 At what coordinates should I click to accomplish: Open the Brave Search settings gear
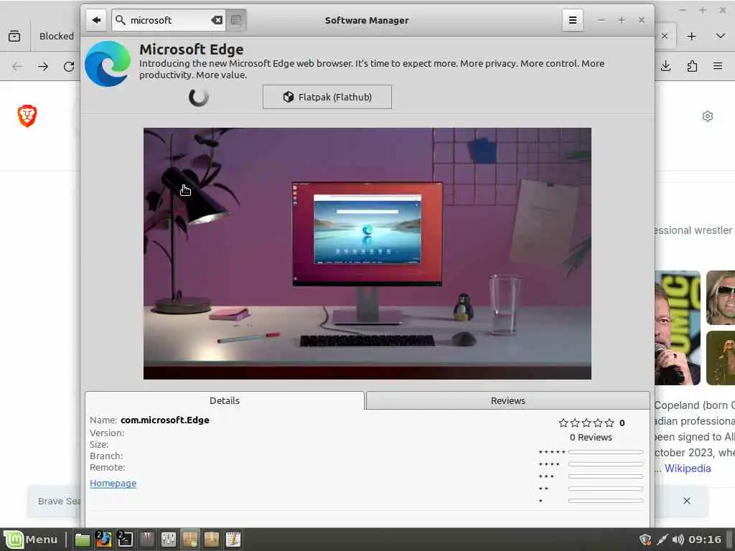tap(708, 116)
